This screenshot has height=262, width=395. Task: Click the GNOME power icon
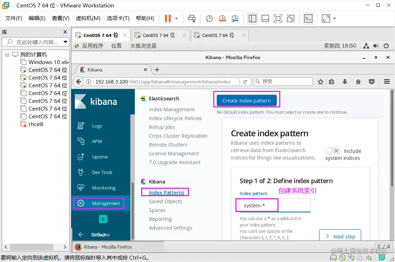[386, 46]
